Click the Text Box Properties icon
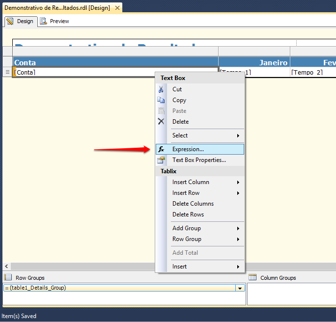Viewport: 336px width, 322px height. [161, 160]
